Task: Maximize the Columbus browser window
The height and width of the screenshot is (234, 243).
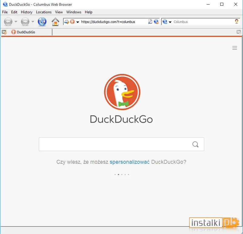Action: tap(222, 4)
